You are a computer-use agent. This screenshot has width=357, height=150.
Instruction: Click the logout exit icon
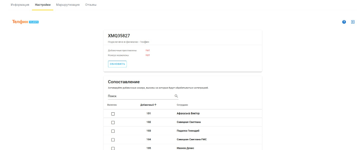pyautogui.click(x=352, y=22)
